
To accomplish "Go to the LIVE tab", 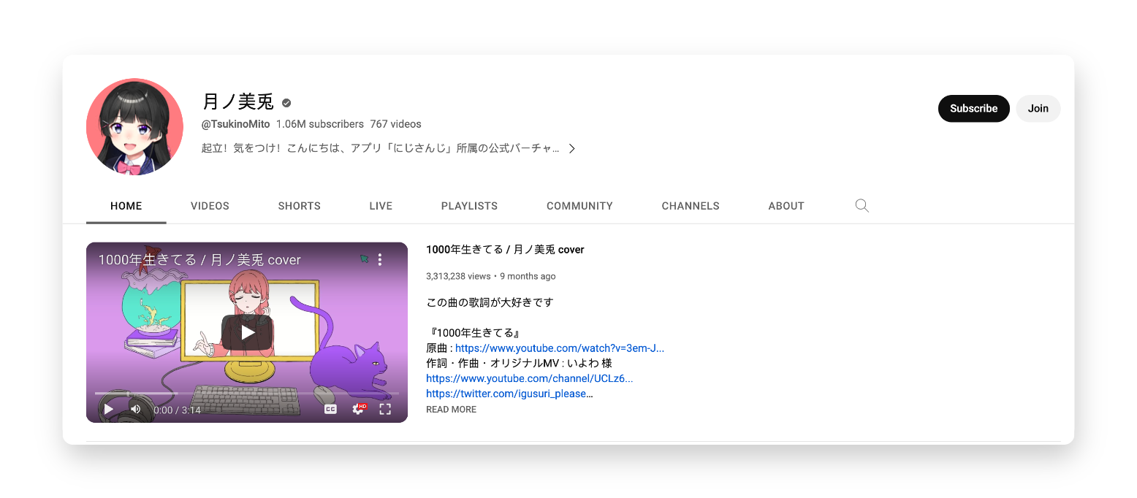I will tap(381, 206).
